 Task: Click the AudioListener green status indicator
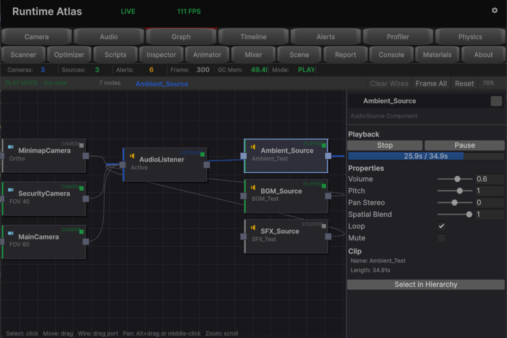(x=202, y=154)
